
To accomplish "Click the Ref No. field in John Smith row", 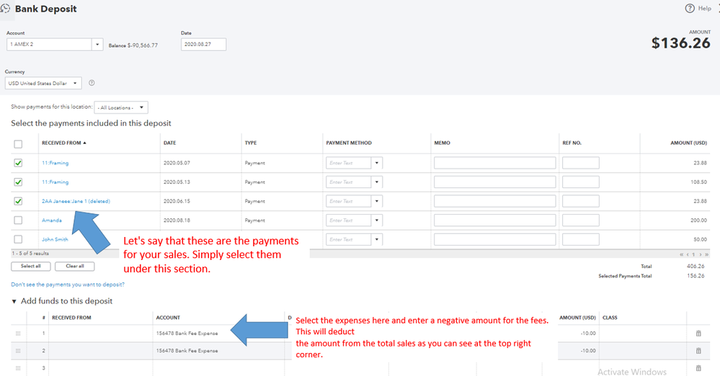I will (x=580, y=239).
